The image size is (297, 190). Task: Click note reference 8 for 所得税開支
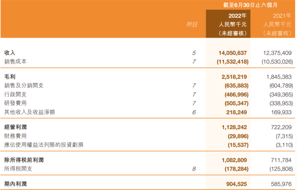[194, 169]
